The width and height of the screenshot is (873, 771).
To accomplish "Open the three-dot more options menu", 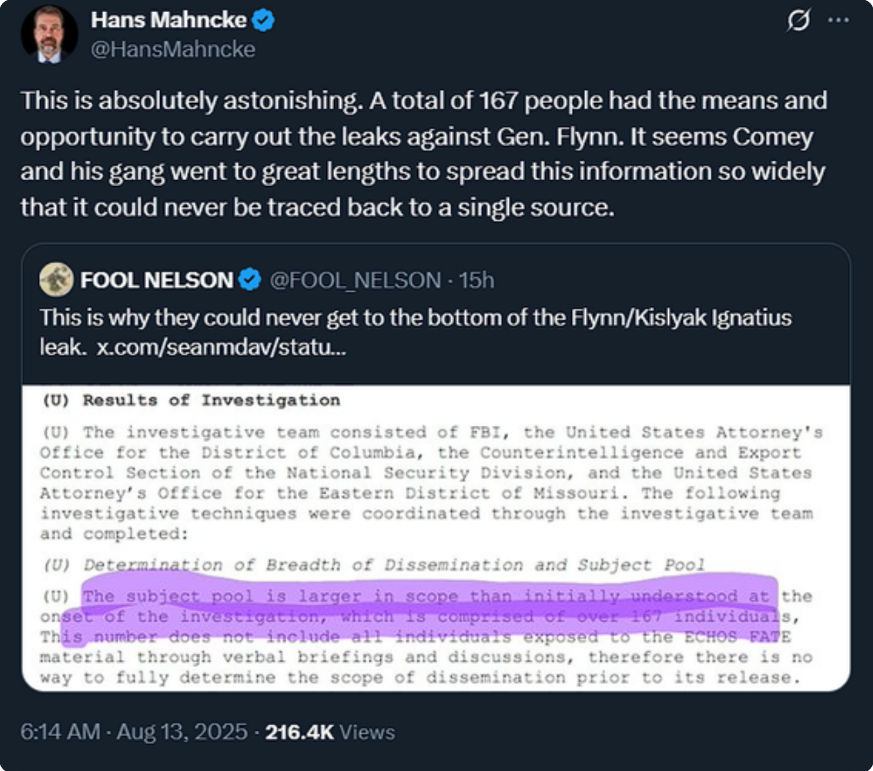I will click(838, 21).
